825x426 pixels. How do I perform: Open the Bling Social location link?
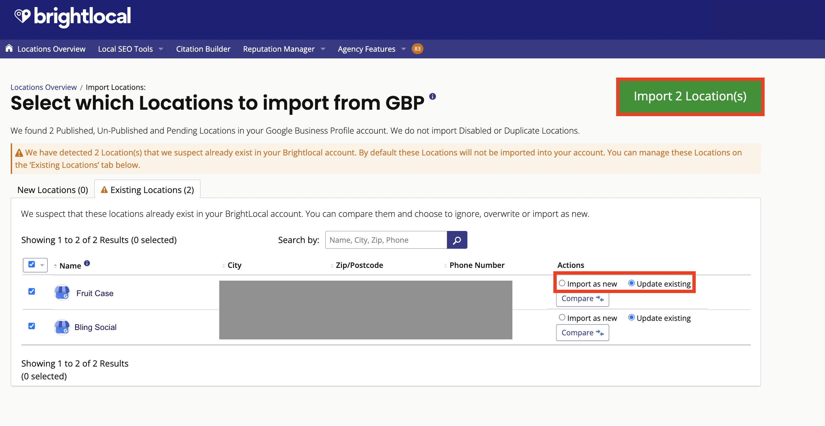pyautogui.click(x=95, y=327)
